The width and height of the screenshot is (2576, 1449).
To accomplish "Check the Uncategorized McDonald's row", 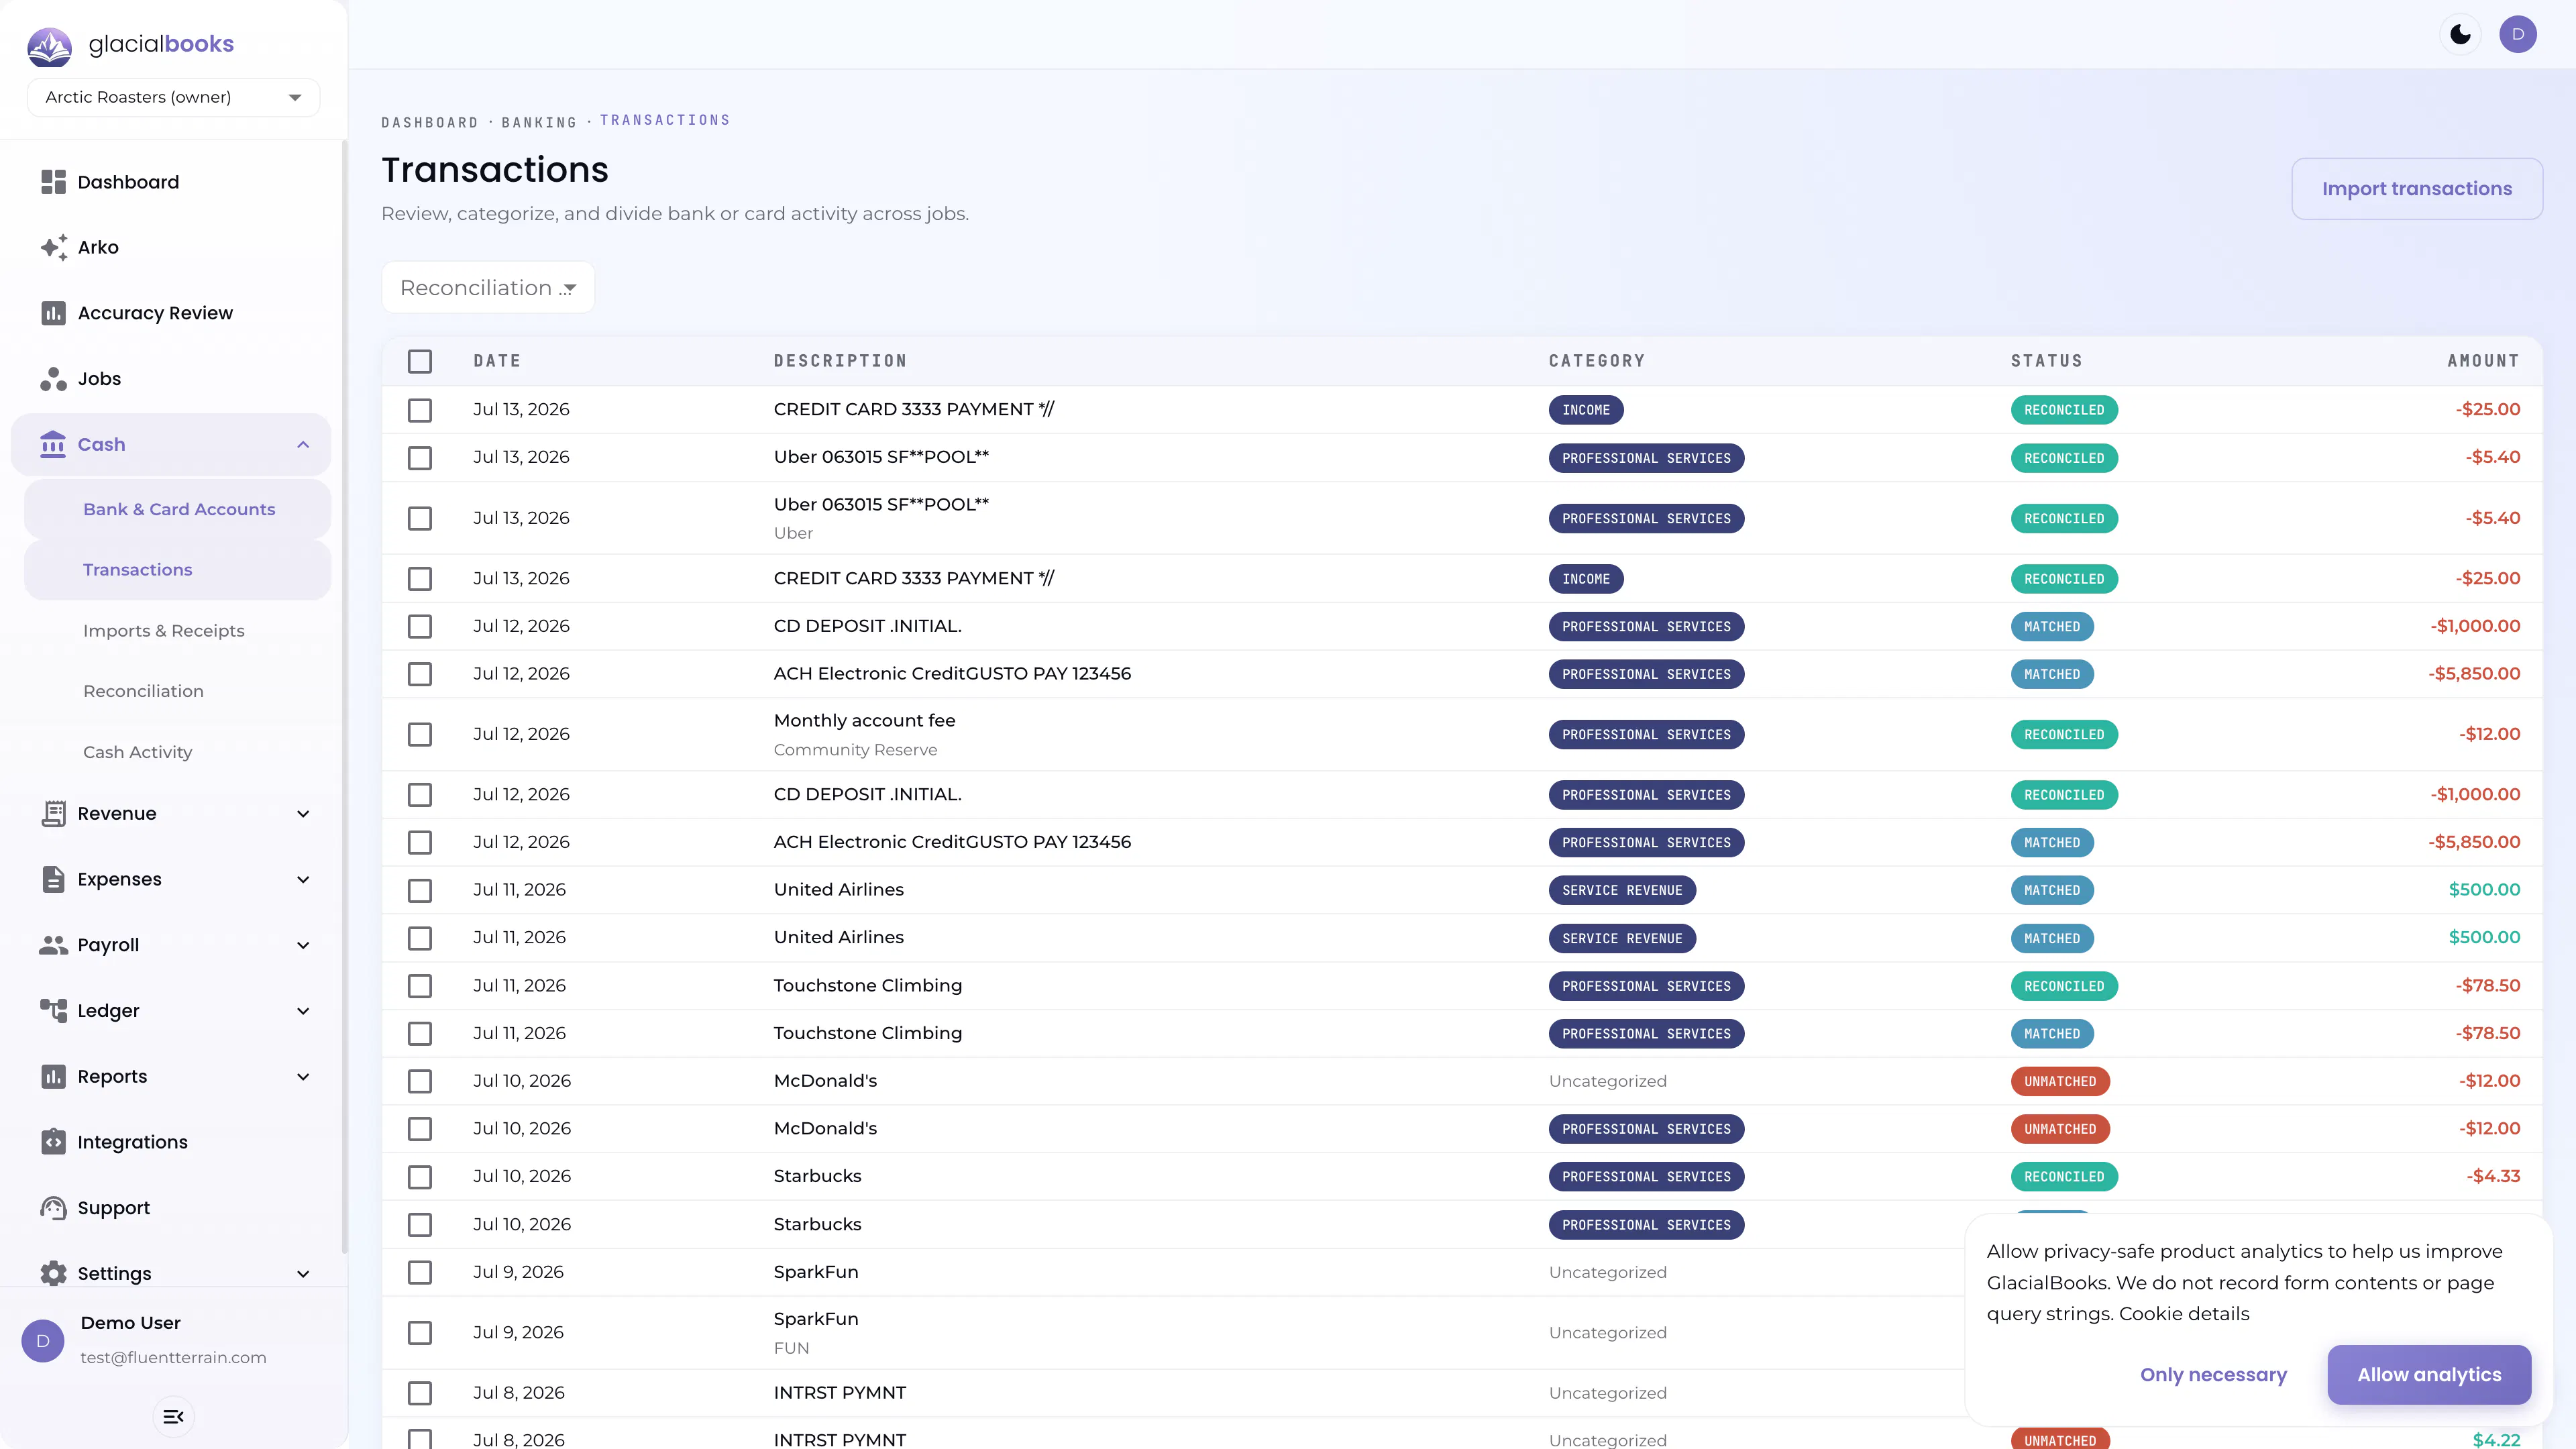I will pos(420,1081).
